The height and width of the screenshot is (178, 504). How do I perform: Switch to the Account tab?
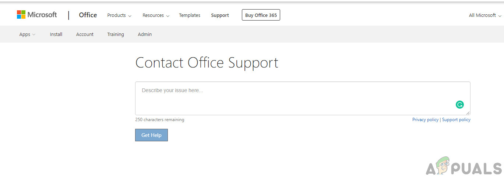[x=85, y=34]
